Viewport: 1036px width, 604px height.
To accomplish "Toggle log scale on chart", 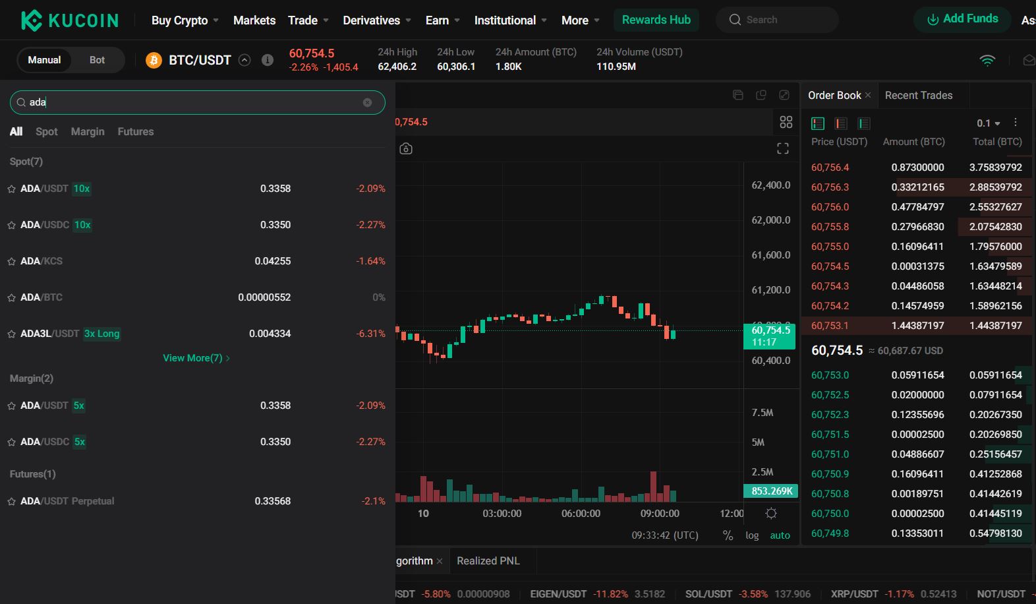I will [x=752, y=535].
